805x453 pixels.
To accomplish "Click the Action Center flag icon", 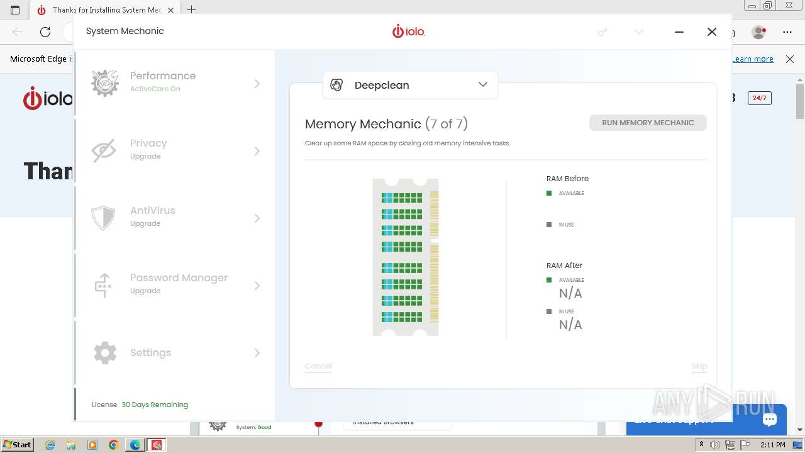I will point(744,445).
